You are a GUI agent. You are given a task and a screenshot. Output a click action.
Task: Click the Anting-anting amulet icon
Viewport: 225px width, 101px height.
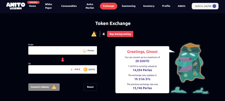pyautogui.click(x=94, y=34)
